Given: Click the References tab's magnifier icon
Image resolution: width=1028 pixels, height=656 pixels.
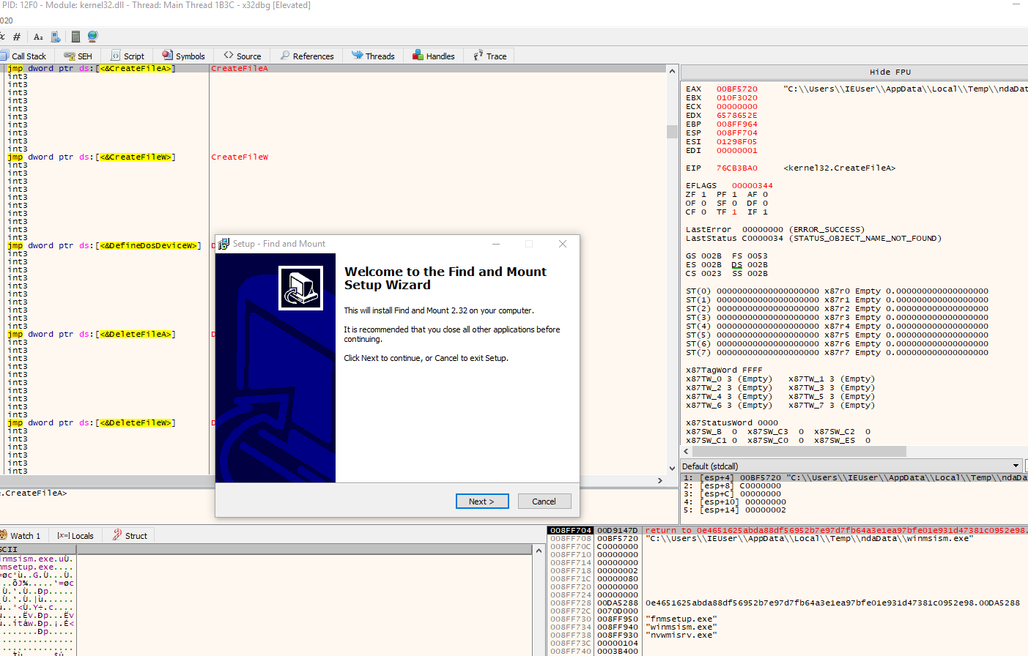Looking at the screenshot, I should [285, 56].
